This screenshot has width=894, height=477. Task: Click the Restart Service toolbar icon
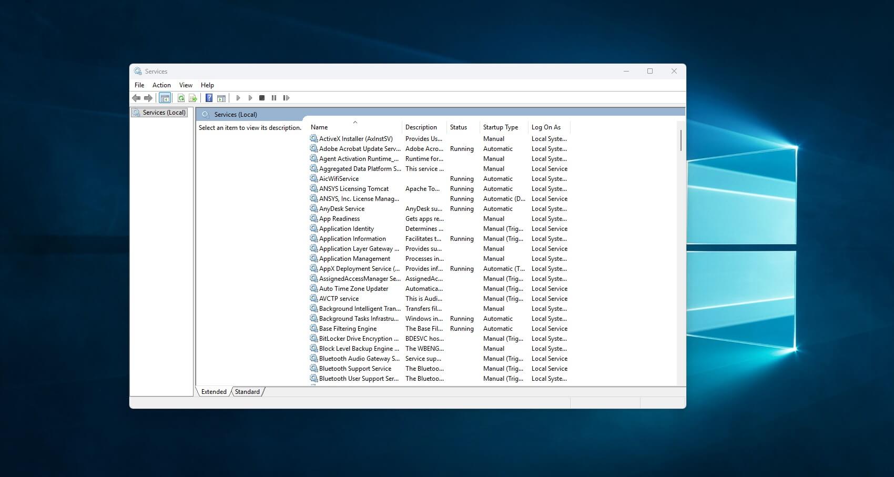[x=286, y=98]
